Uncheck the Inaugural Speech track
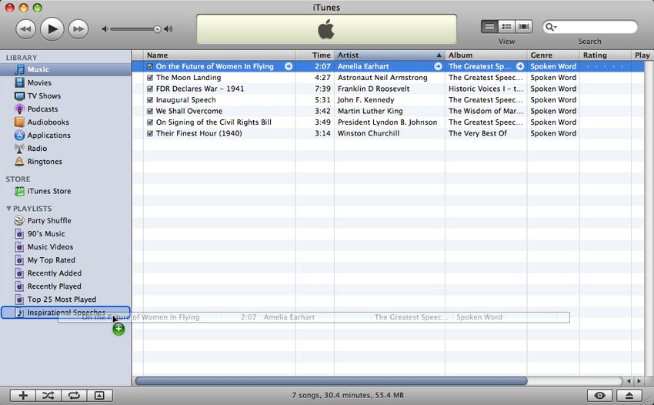The width and height of the screenshot is (654, 405). click(150, 100)
